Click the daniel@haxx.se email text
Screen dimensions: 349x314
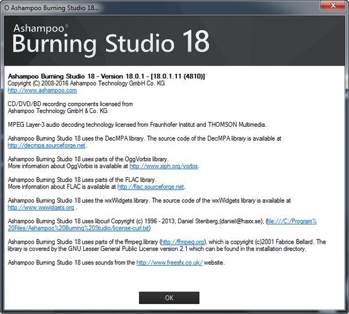(x=236, y=221)
